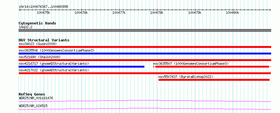The image size is (280, 113).
Task: Click the esv34023 (Gusev2009) variant label
Action: click(x=38, y=44)
